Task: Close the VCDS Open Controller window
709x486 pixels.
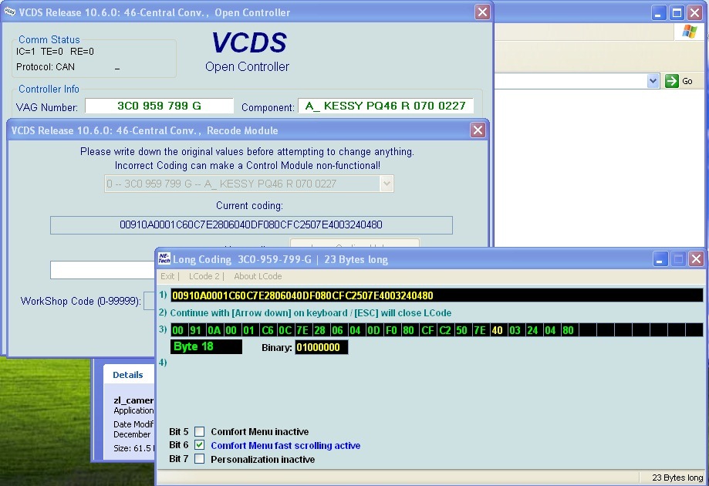Action: (x=482, y=12)
